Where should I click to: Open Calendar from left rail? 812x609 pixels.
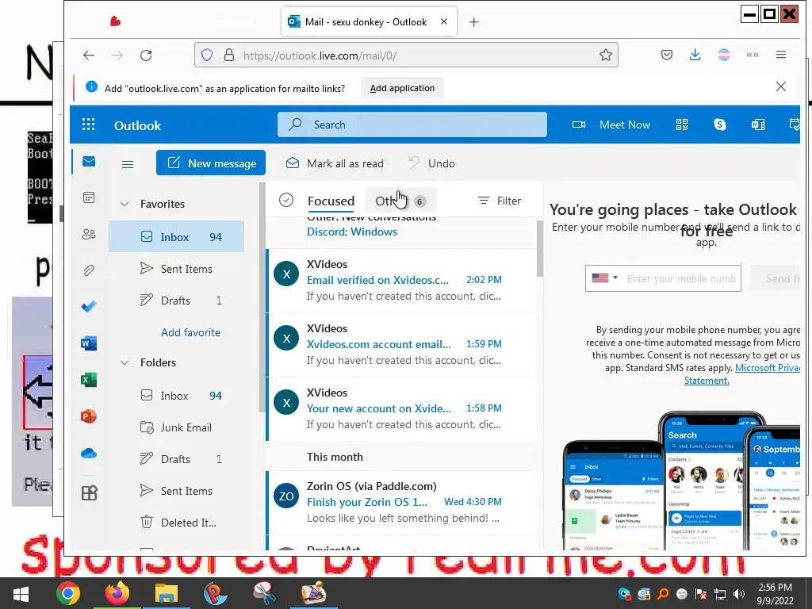pos(89,197)
